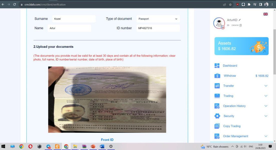Click the Surname field containing Kozel
This screenshot has width=276, height=150.
(x=74, y=19)
